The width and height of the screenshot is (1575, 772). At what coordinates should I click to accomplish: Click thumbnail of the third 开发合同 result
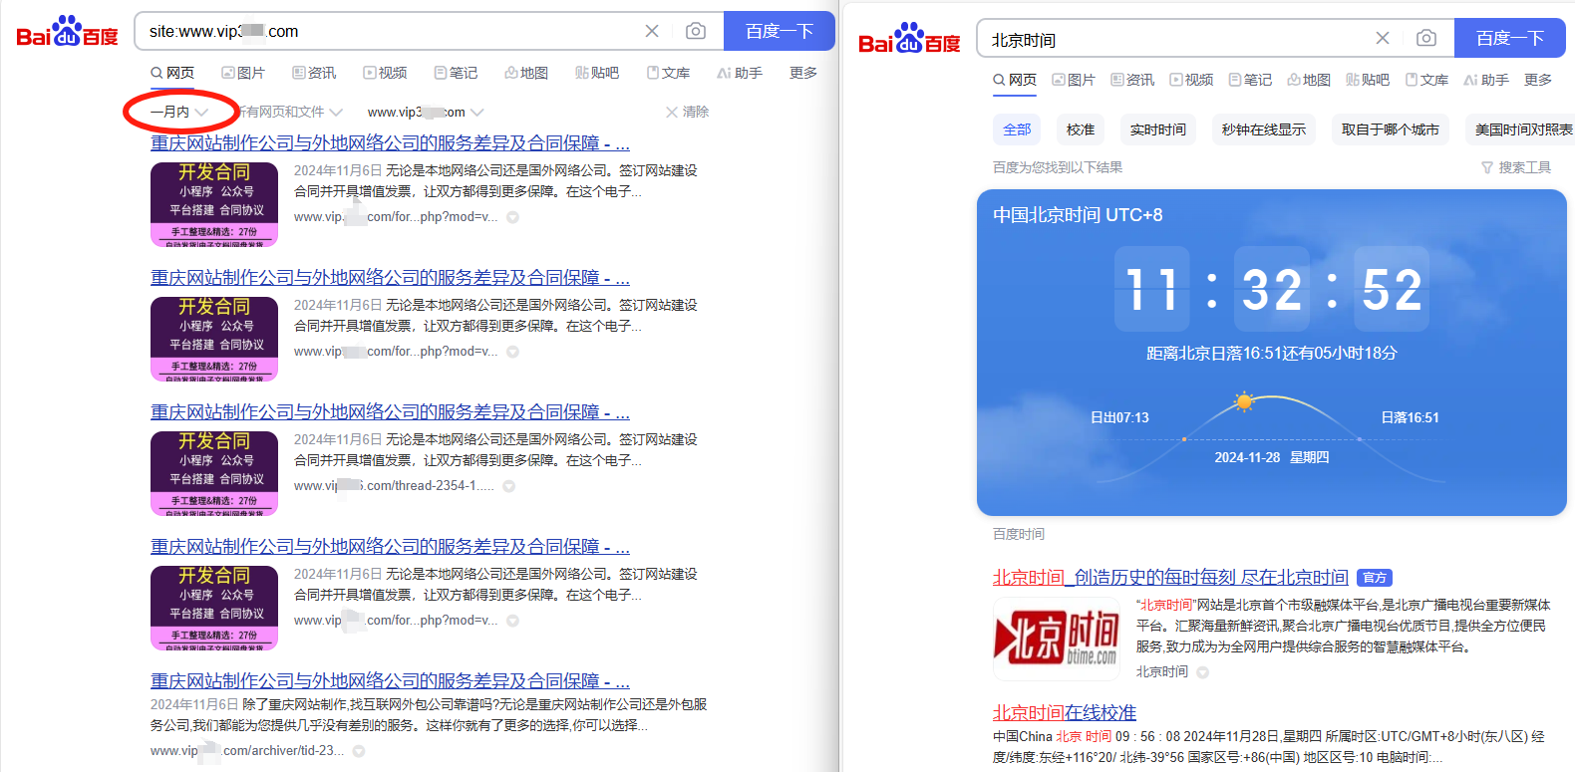(x=214, y=473)
